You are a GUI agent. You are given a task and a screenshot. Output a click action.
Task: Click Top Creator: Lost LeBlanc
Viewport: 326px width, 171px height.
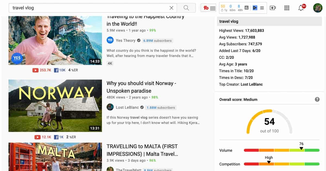point(241,84)
